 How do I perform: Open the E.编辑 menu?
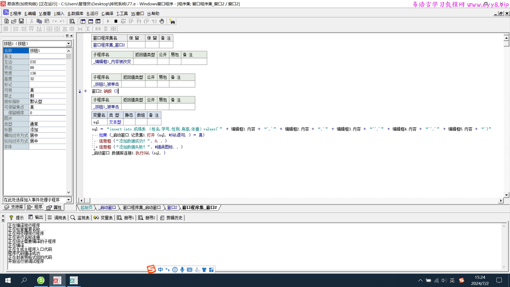pos(30,14)
